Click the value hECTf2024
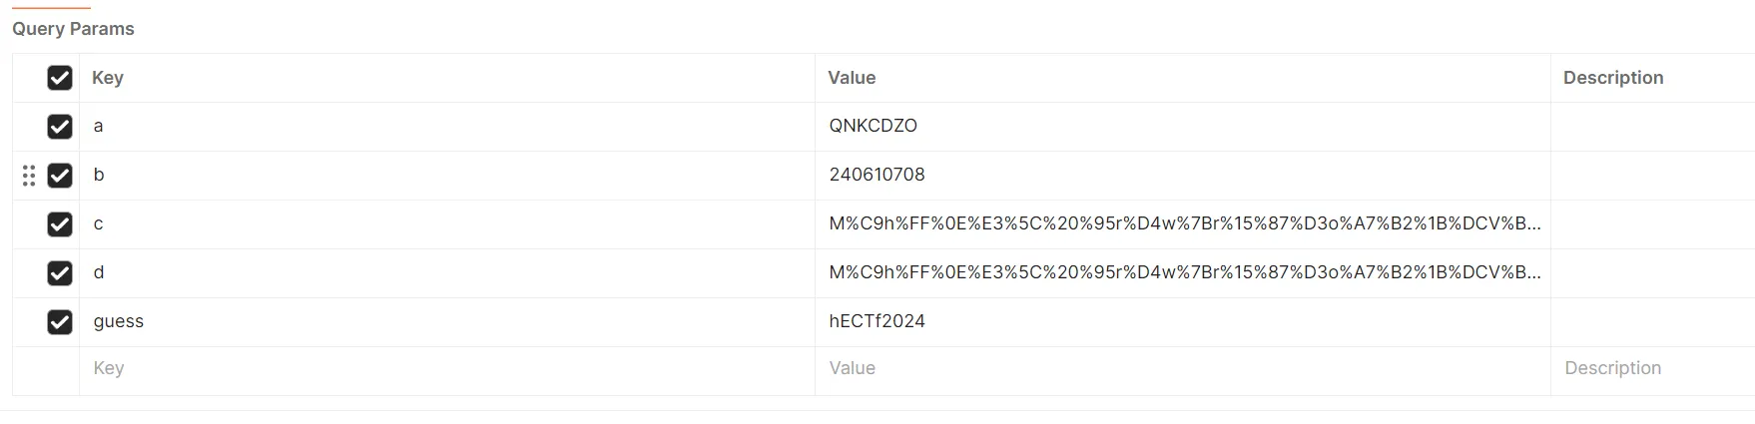The width and height of the screenshot is (1755, 424). coord(877,321)
